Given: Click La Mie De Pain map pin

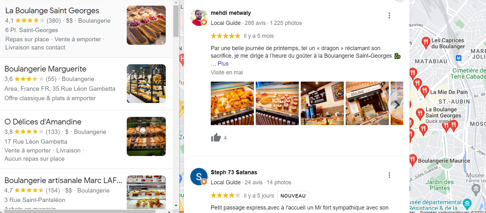Looking at the screenshot, I should click(425, 91).
